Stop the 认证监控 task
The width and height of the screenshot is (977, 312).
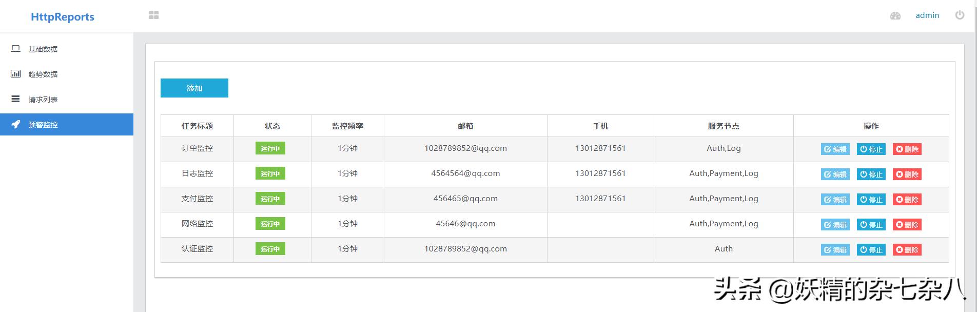pyautogui.click(x=871, y=250)
